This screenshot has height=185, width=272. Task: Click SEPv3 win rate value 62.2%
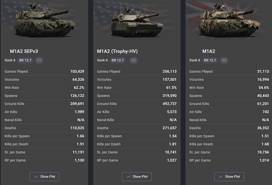point(79,88)
